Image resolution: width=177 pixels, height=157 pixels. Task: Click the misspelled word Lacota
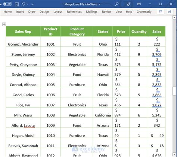click(29, 126)
